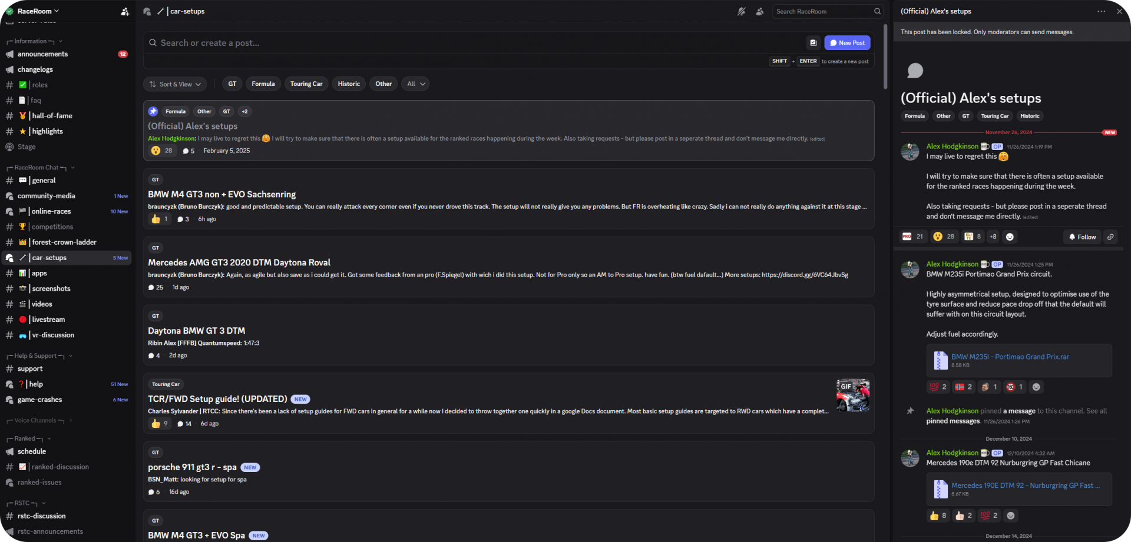Collapse the Information category
Screen dimensions: 1131x542
35,41
